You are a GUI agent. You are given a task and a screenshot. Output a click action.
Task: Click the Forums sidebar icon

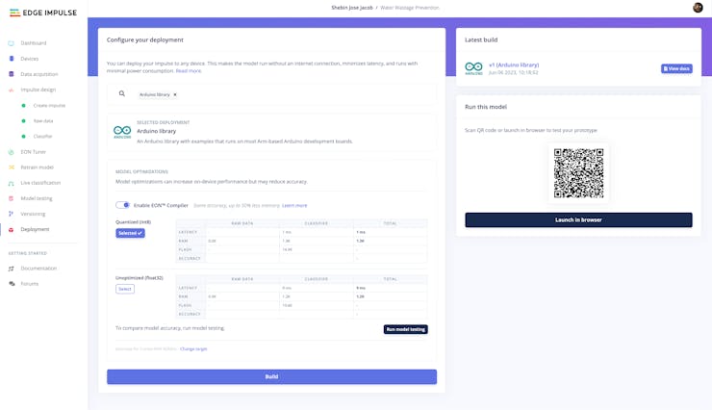click(x=12, y=284)
